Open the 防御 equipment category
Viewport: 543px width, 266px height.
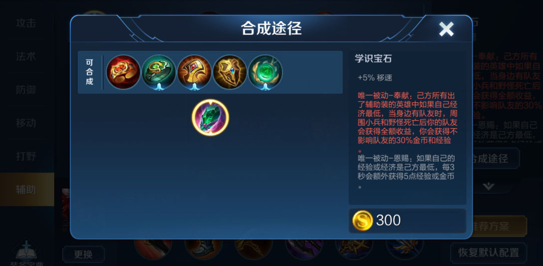[x=26, y=90]
